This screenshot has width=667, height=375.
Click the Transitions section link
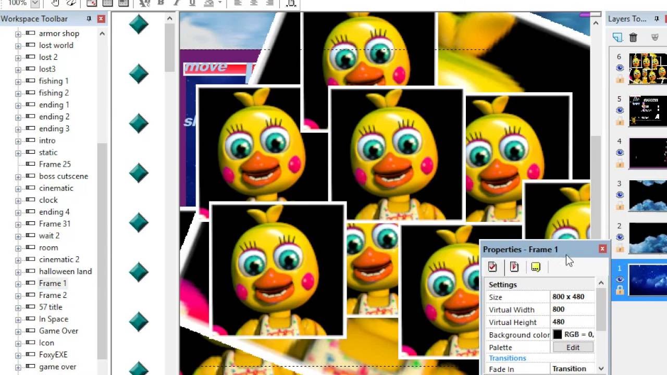(x=507, y=358)
